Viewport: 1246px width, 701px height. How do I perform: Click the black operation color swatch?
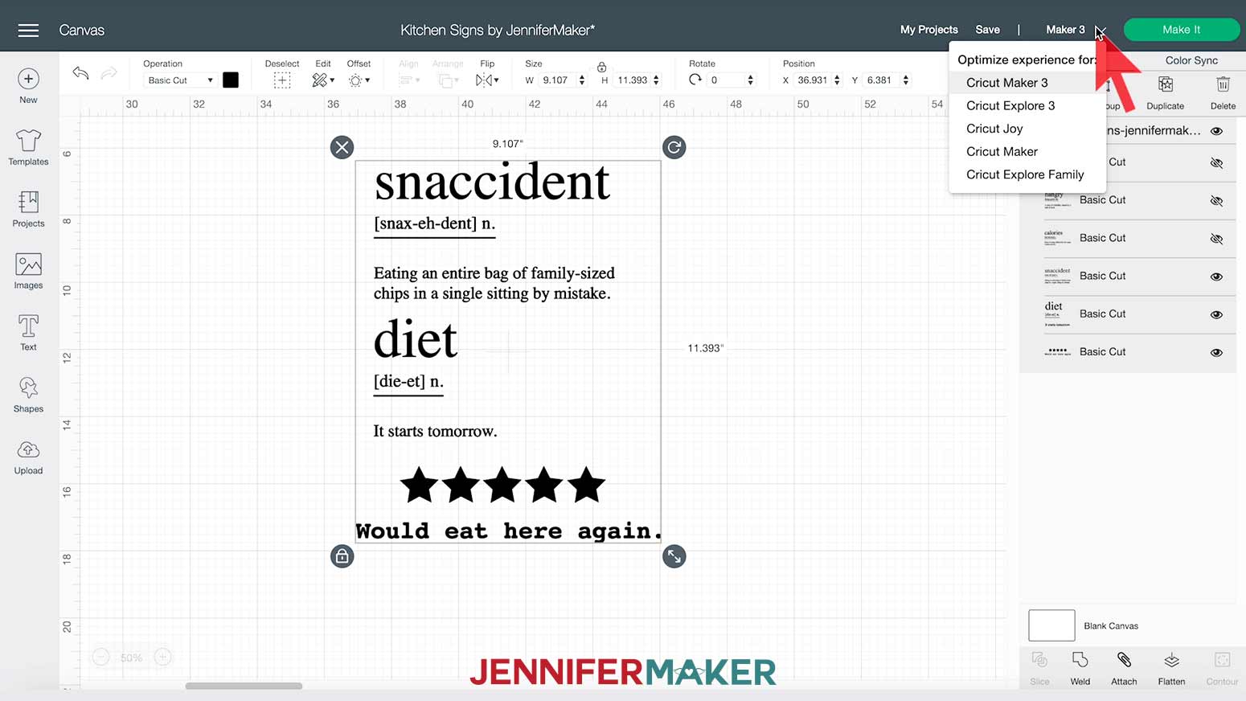click(231, 80)
